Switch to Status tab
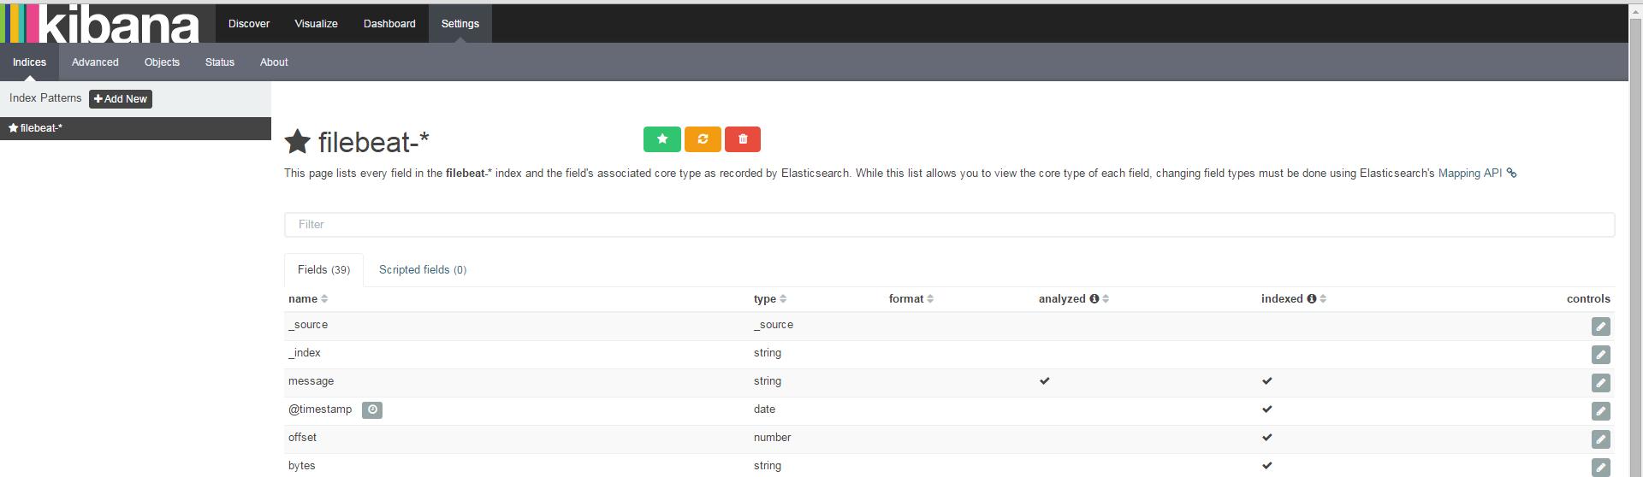 coord(220,62)
